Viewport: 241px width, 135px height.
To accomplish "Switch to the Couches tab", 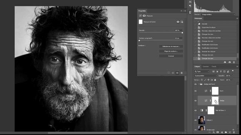I will (206, 67).
